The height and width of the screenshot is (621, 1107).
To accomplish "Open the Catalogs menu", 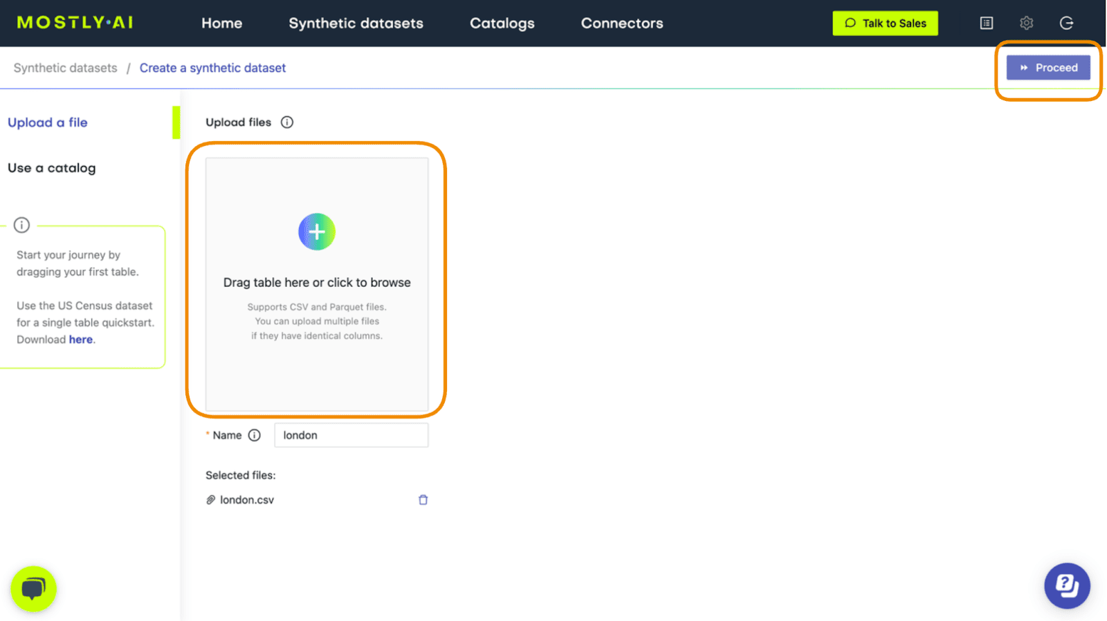I will 502,23.
